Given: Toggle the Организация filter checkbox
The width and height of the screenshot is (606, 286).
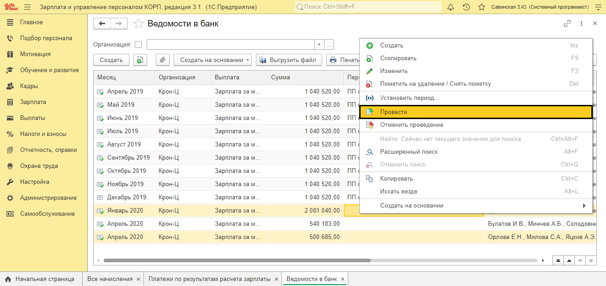Looking at the screenshot, I should pos(138,45).
